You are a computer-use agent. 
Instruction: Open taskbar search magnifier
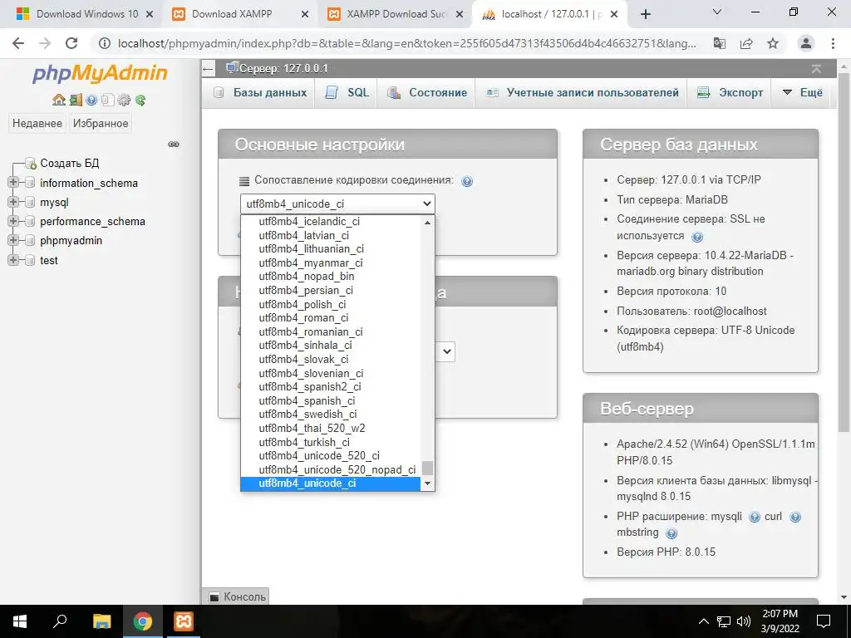pos(60,621)
